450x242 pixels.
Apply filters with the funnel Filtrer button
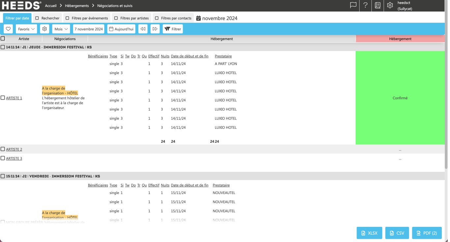click(x=173, y=29)
